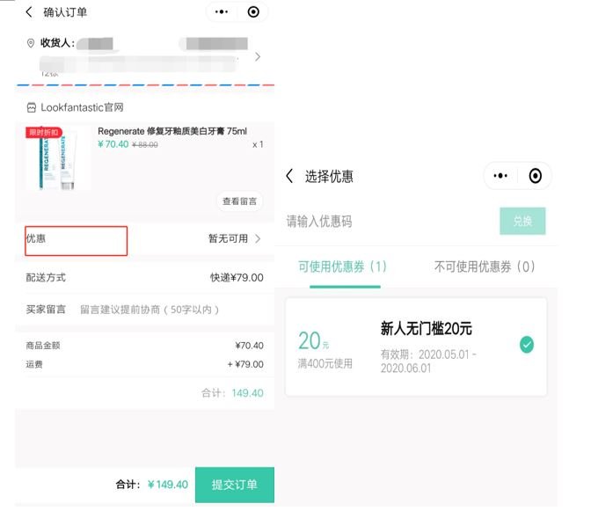Click the coupon 有效期 date text
Image resolution: width=591 pixels, height=511 pixels.
click(x=428, y=361)
